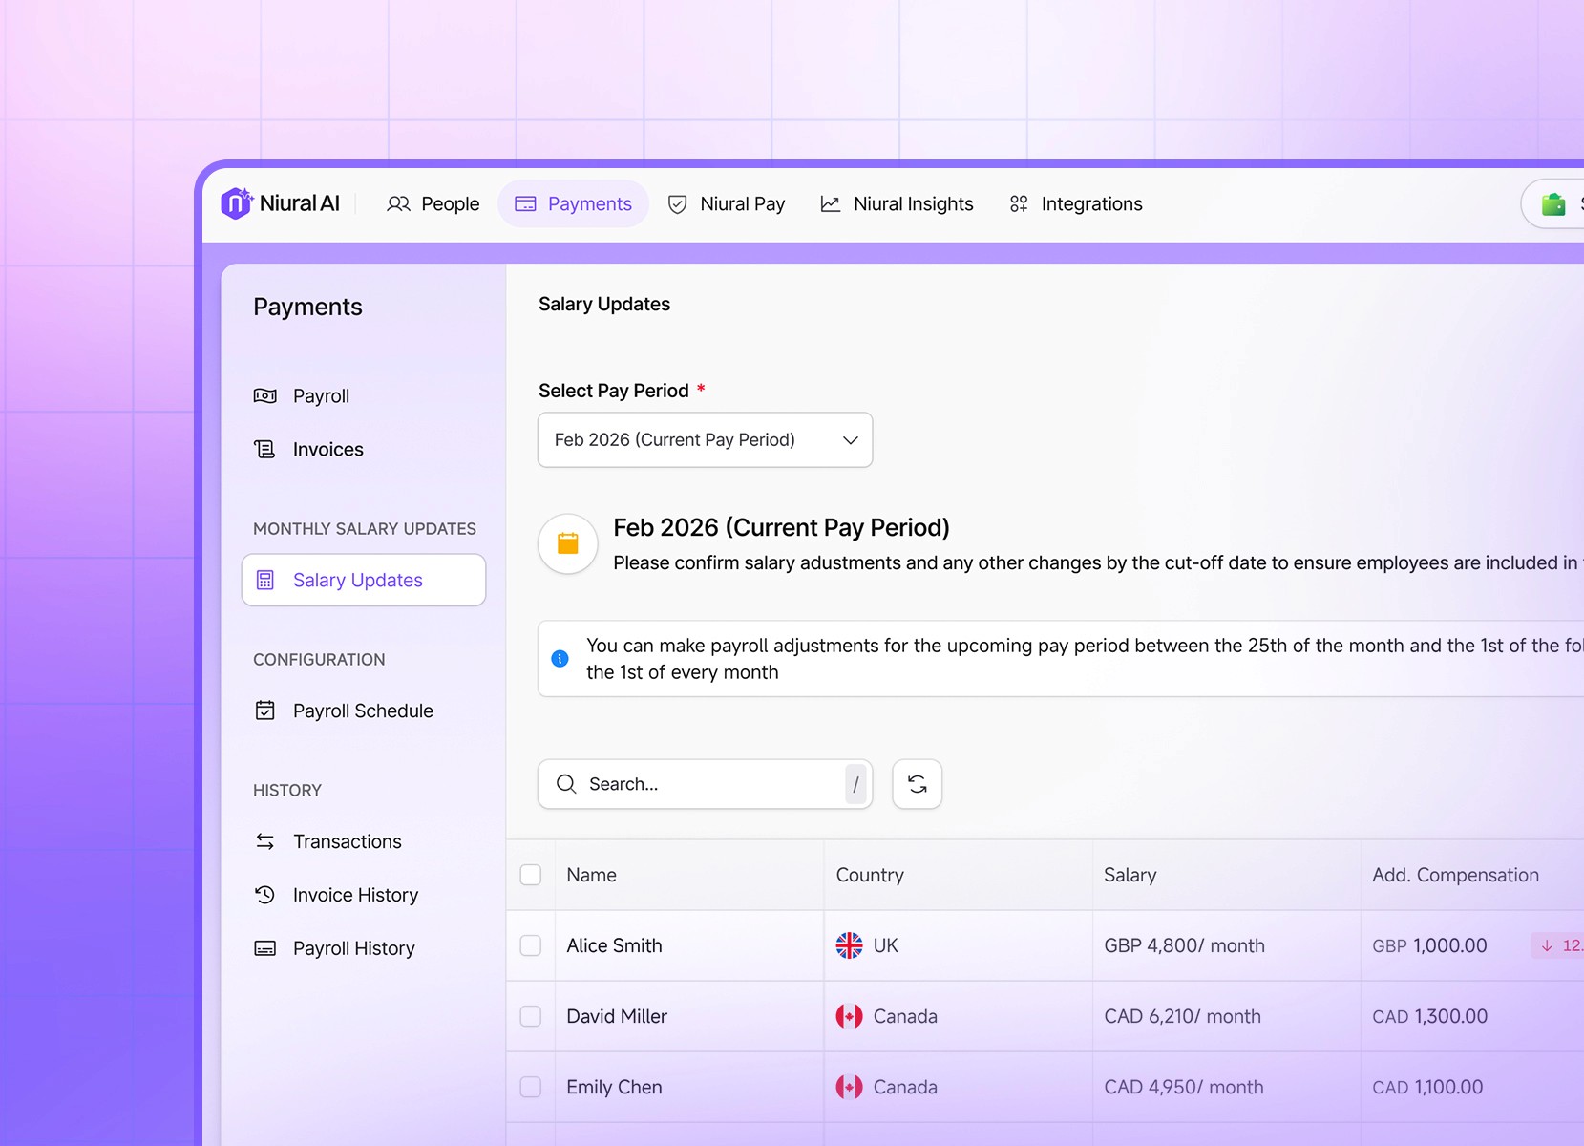
Task: Click the Salary Updates calculator icon
Action: tap(265, 580)
